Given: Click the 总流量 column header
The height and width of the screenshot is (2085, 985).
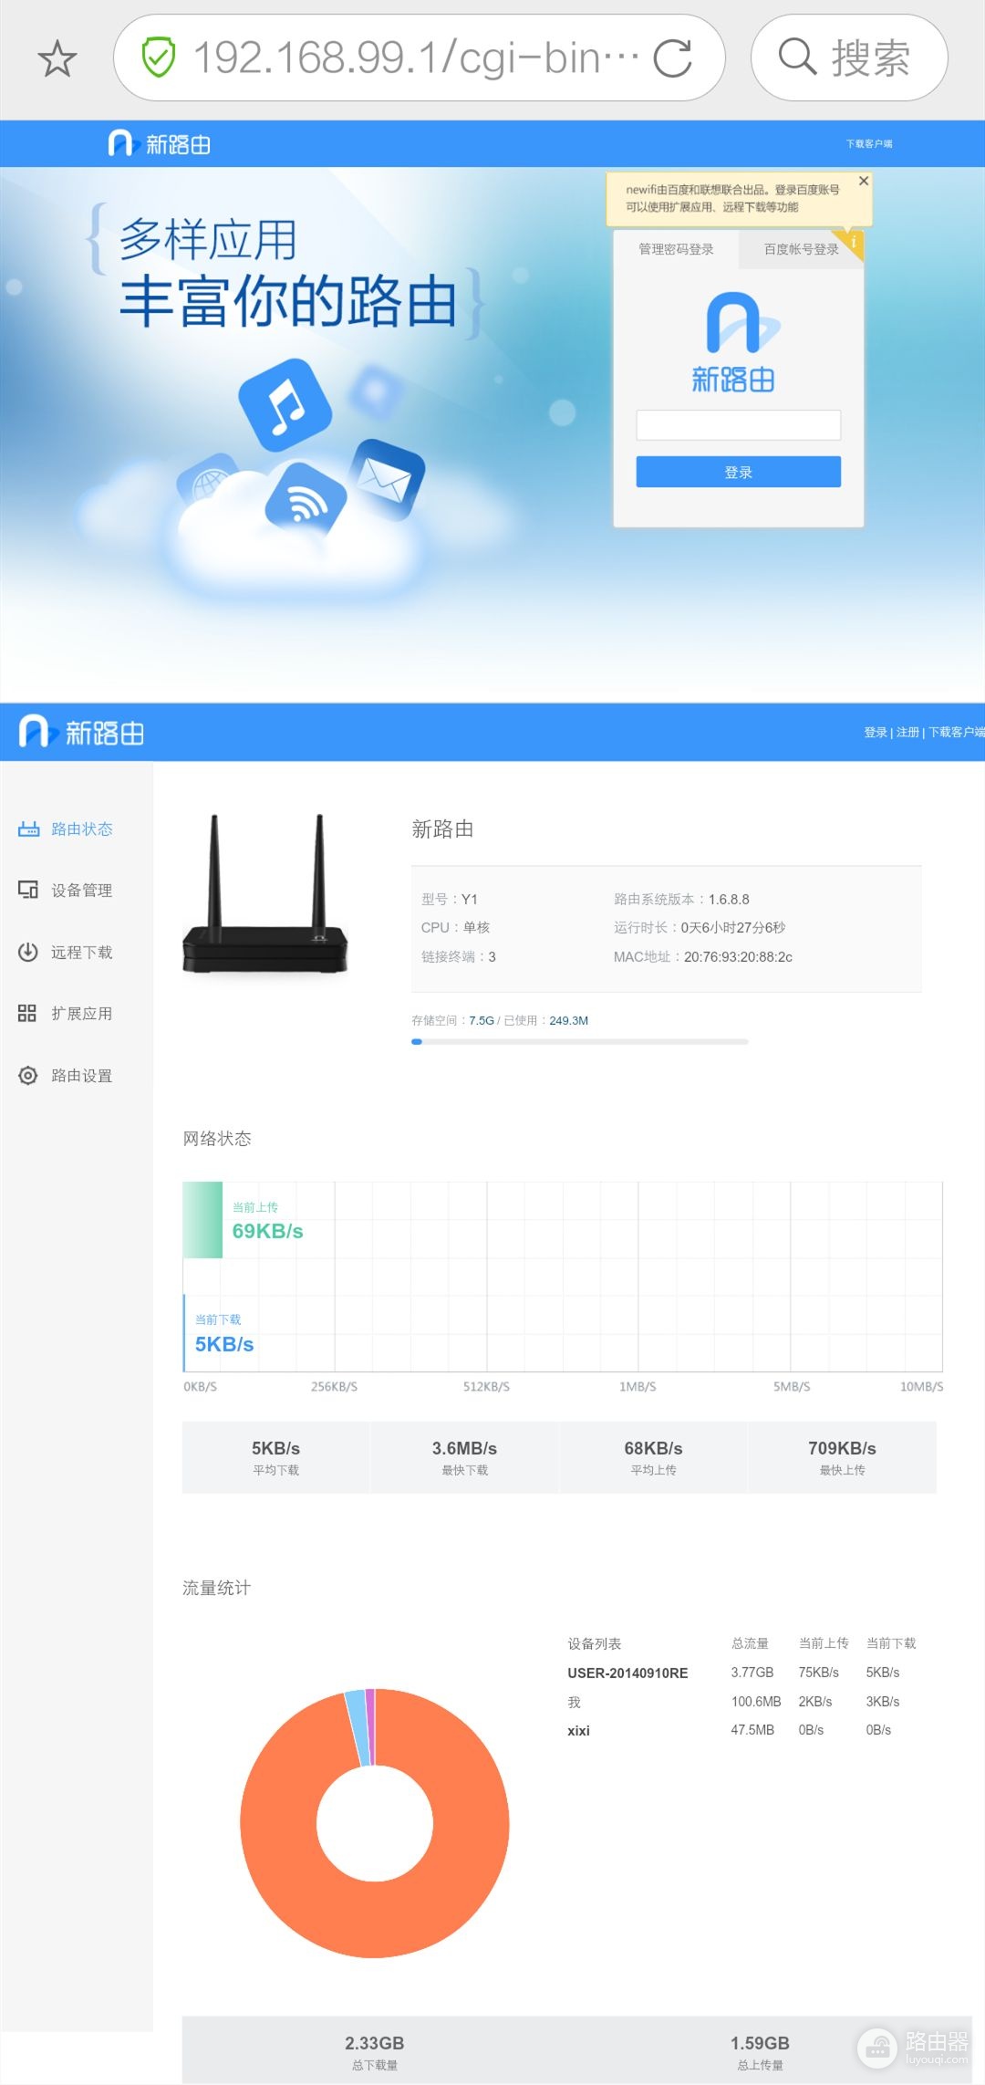Looking at the screenshot, I should pyautogui.click(x=750, y=1642).
